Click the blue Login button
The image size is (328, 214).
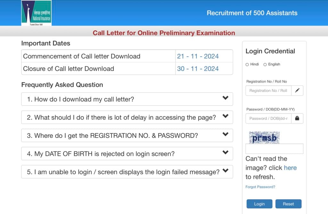pyautogui.click(x=259, y=204)
